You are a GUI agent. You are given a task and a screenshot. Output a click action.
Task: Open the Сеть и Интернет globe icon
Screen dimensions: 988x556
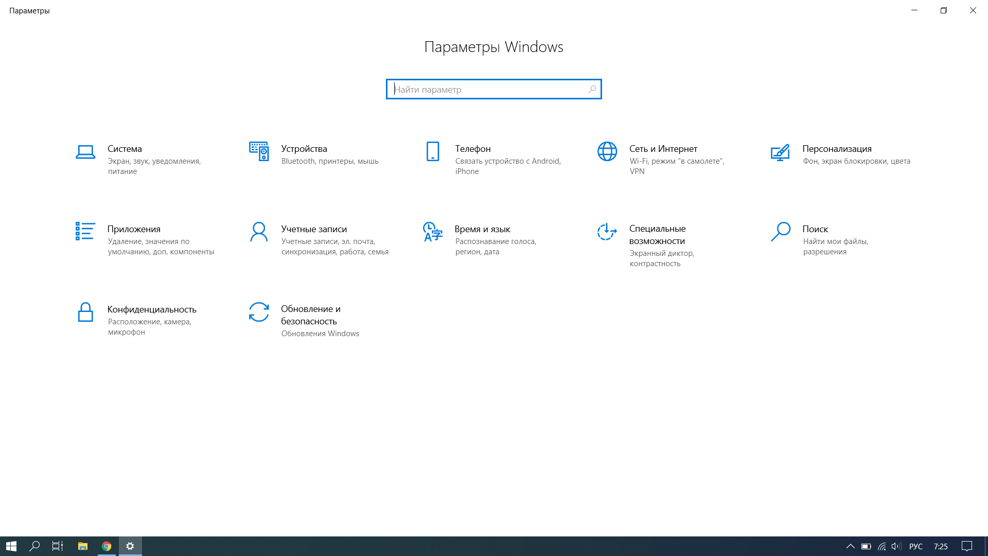pos(607,151)
